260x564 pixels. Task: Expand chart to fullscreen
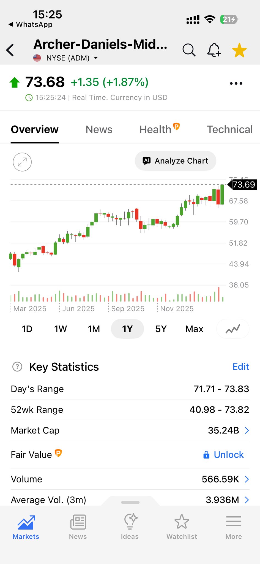tap(22, 162)
